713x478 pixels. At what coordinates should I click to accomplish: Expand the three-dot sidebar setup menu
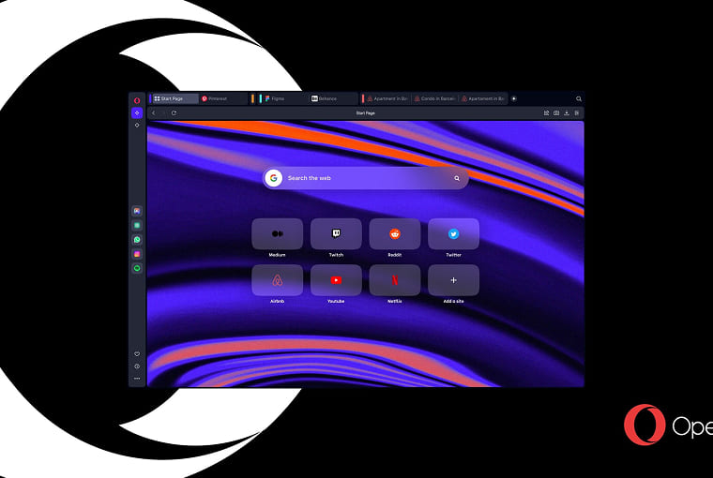tap(137, 379)
